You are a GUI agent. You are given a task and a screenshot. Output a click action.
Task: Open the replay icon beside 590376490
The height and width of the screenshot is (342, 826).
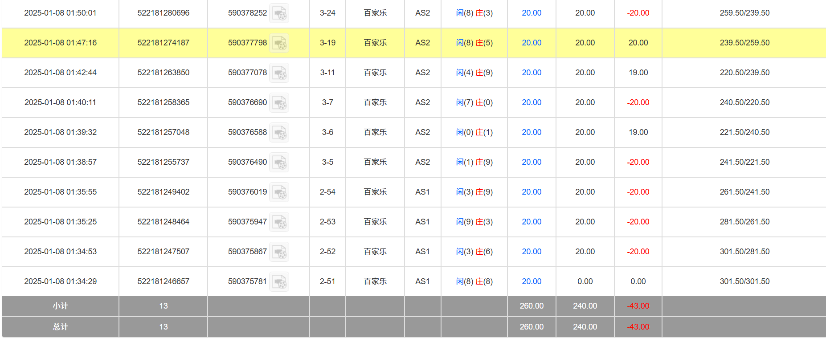[279, 163]
